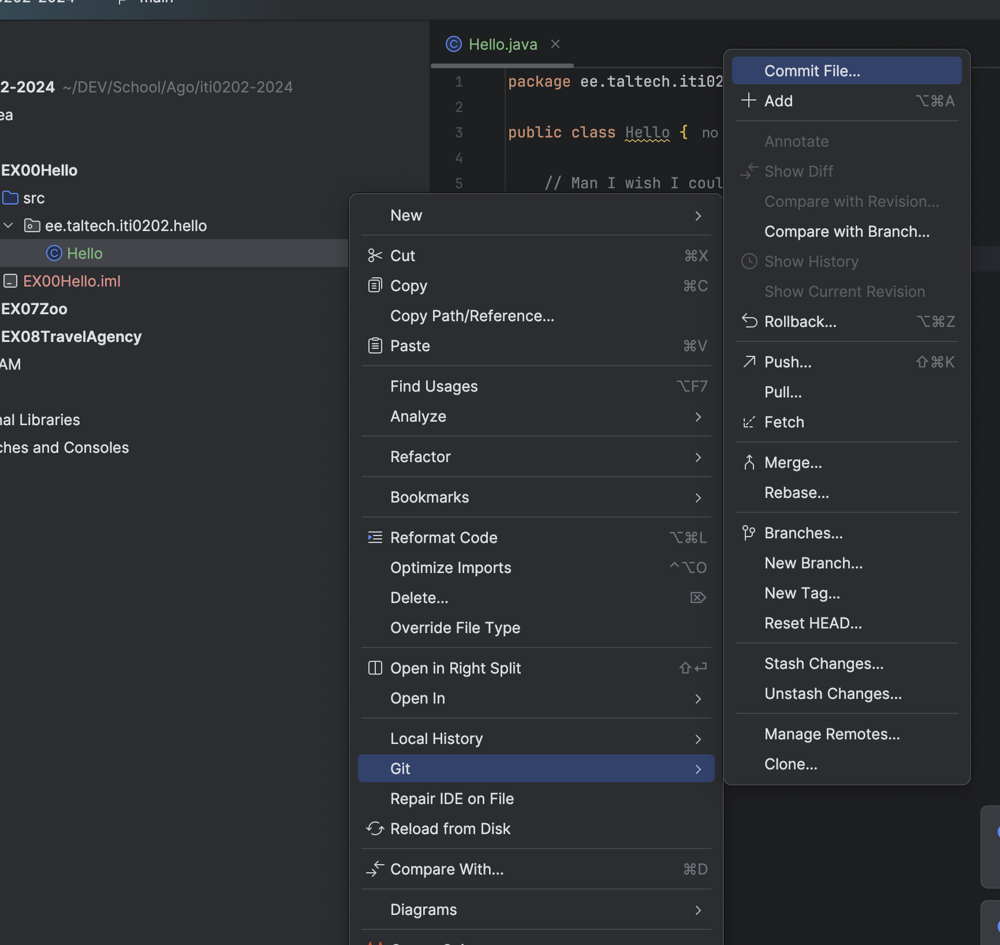Click the Merge icon in Git submenu
This screenshot has width=1000, height=945.
(x=749, y=462)
